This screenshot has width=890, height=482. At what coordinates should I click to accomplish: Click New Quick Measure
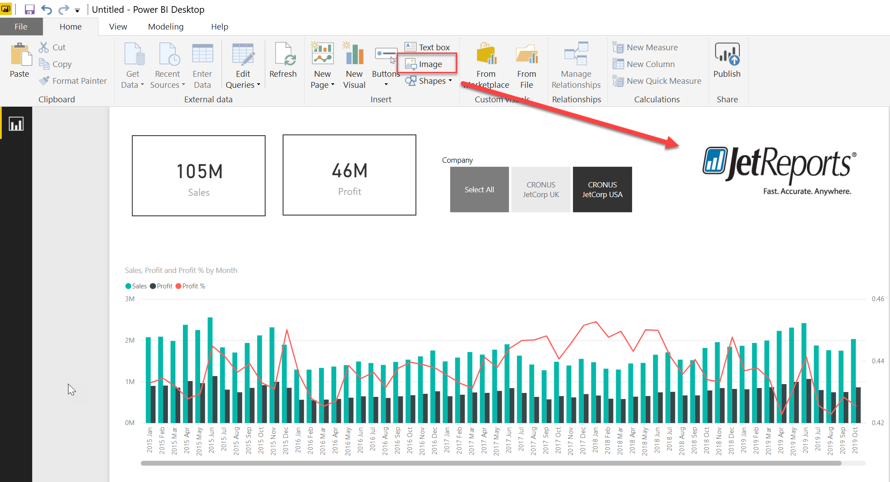[x=658, y=81]
